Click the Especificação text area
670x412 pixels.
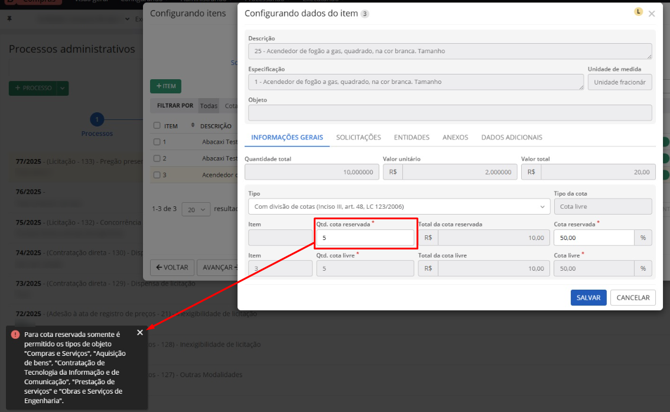[416, 82]
